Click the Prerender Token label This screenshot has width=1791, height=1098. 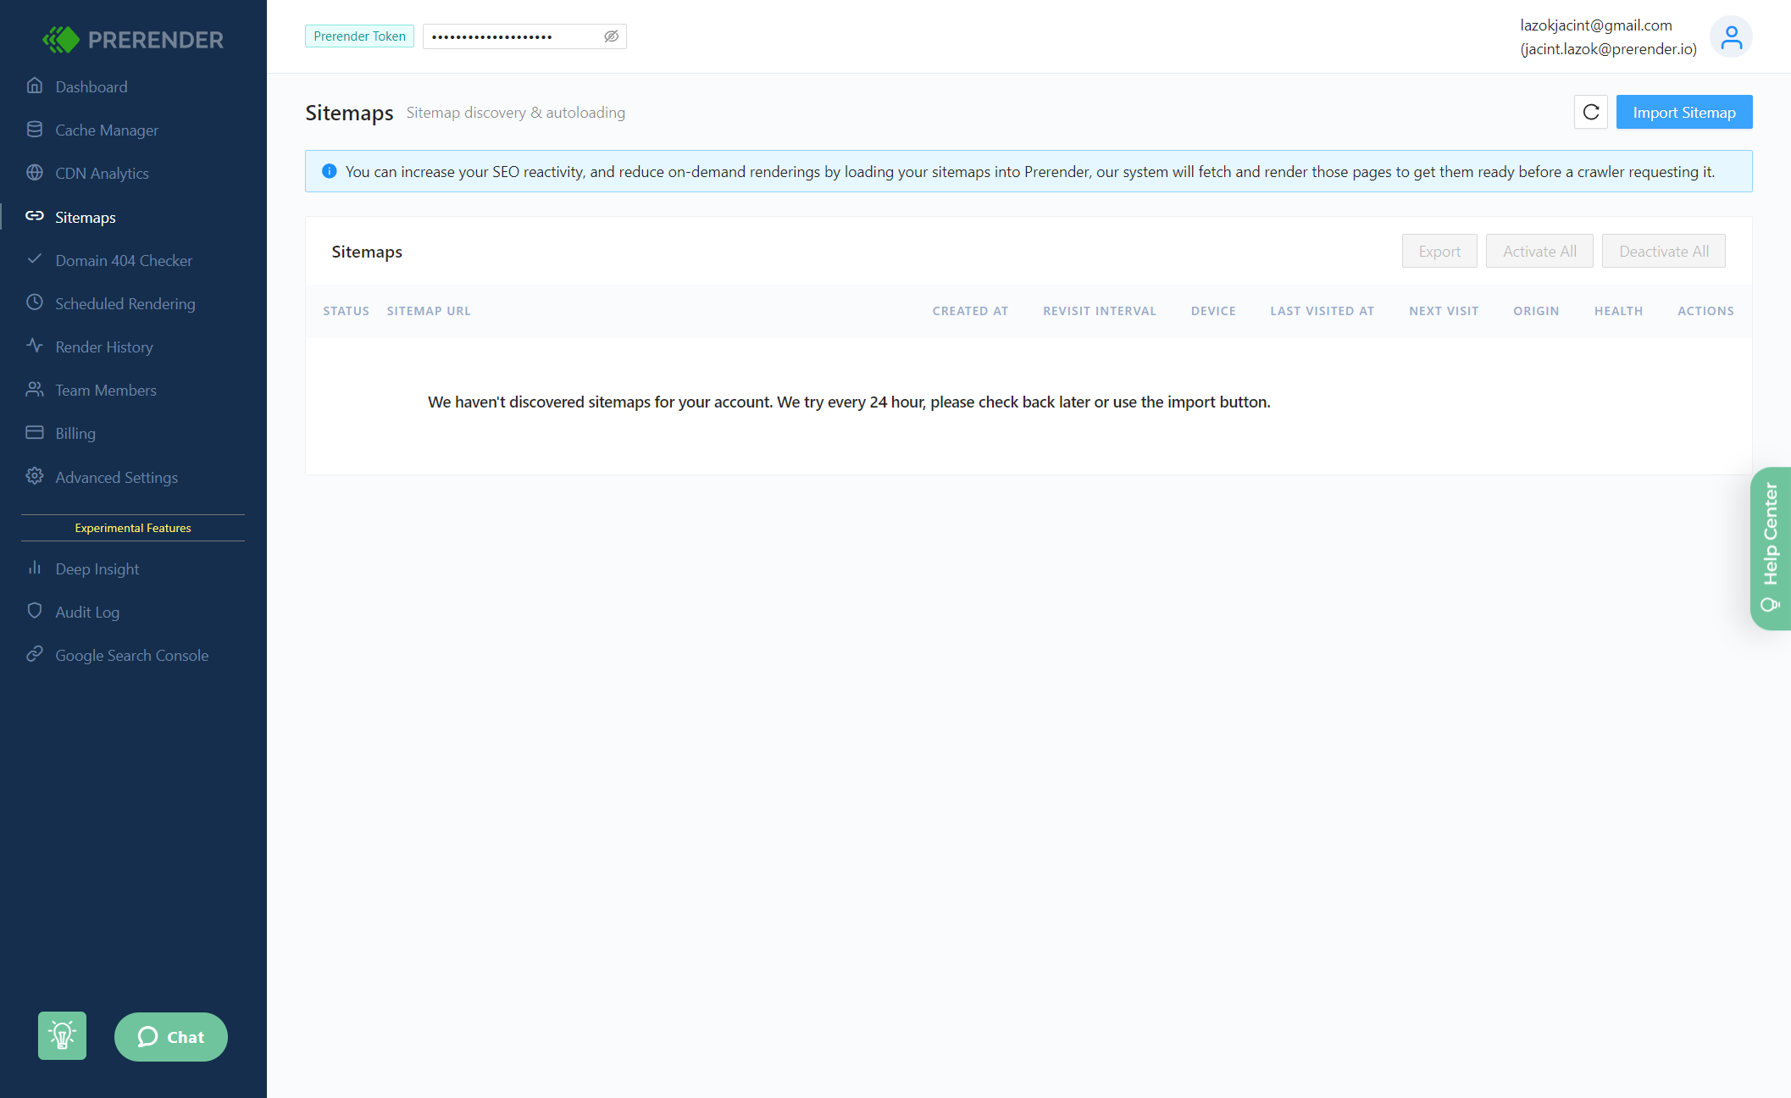pyautogui.click(x=359, y=36)
